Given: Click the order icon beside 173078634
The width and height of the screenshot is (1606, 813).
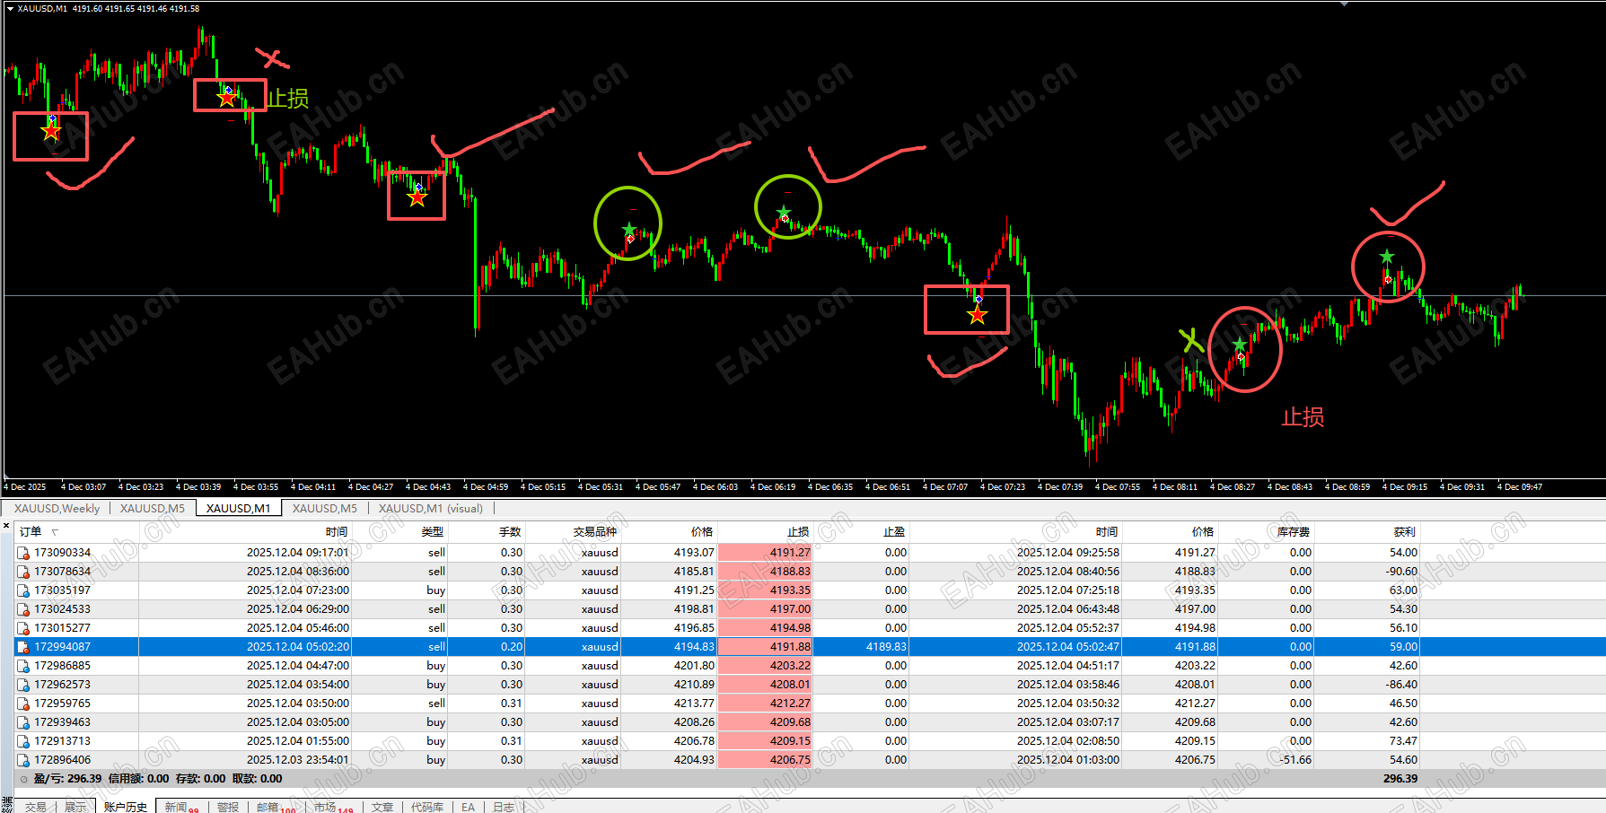Looking at the screenshot, I should pos(24,572).
